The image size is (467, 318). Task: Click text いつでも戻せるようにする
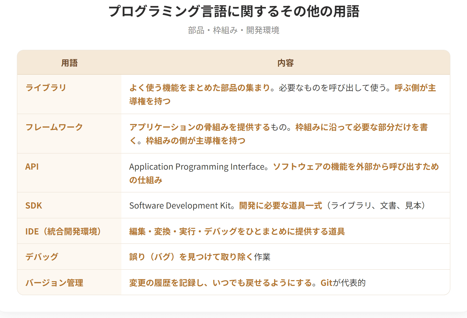point(262,283)
